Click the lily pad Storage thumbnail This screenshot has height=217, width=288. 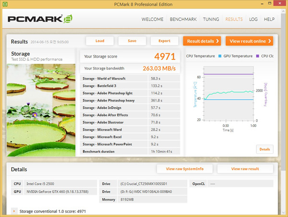coord(41,110)
